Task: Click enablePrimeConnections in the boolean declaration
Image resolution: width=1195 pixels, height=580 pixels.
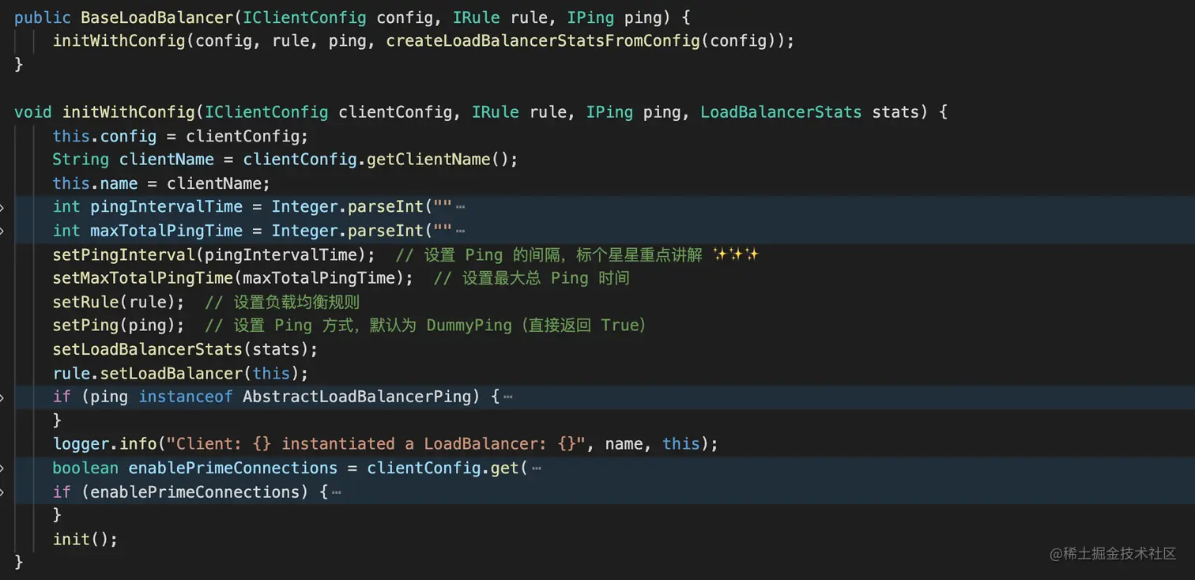Action: [233, 468]
